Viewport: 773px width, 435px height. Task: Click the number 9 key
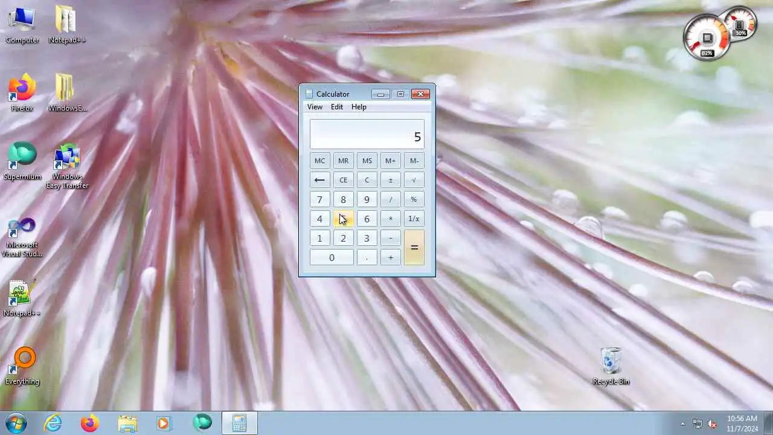(367, 199)
